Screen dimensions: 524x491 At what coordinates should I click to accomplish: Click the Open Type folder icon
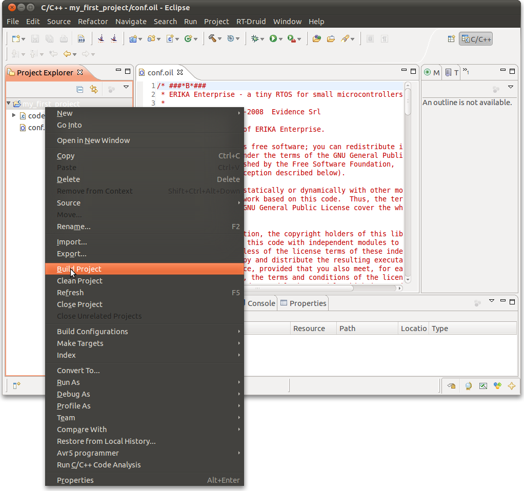317,39
